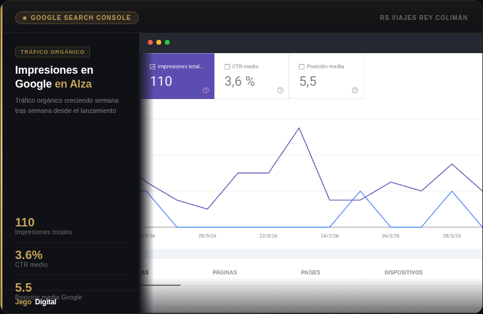Click the 24/3/26 date axis label
Screen dimensions: 483x314
[330, 235]
